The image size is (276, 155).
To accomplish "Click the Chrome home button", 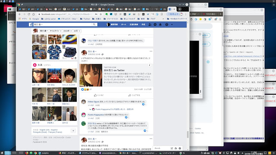I will (34, 14).
